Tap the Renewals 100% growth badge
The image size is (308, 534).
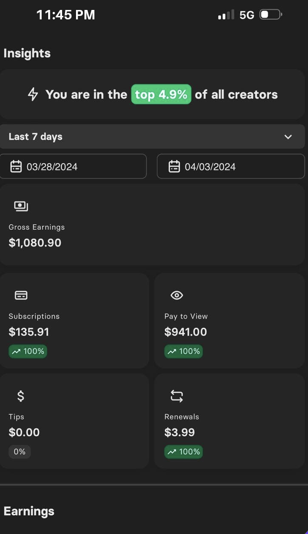point(184,452)
